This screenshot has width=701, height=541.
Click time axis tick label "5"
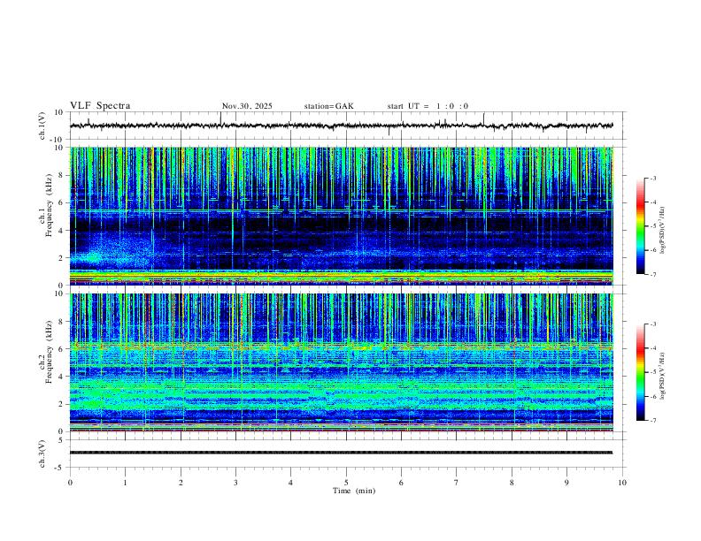346,483
